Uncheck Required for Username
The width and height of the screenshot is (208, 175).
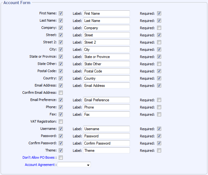[x=159, y=129]
